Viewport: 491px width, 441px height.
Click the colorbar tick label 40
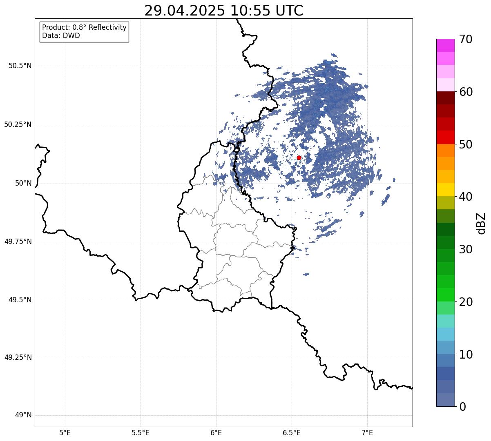[x=466, y=197]
